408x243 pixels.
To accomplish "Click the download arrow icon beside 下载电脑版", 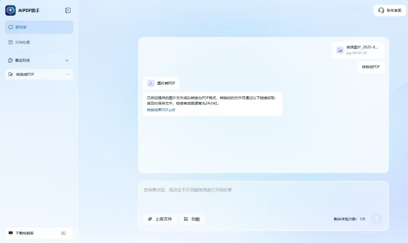I will [64, 233].
